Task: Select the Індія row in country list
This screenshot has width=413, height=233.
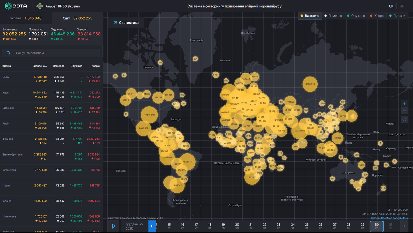Action: click(x=51, y=95)
